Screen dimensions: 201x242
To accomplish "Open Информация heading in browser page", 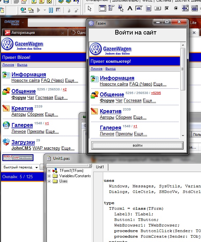I will click(29, 74).
